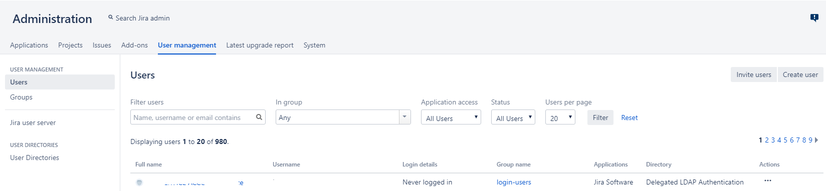Click the Reset link
Viewport: 826px width, 191px height.
click(630, 117)
